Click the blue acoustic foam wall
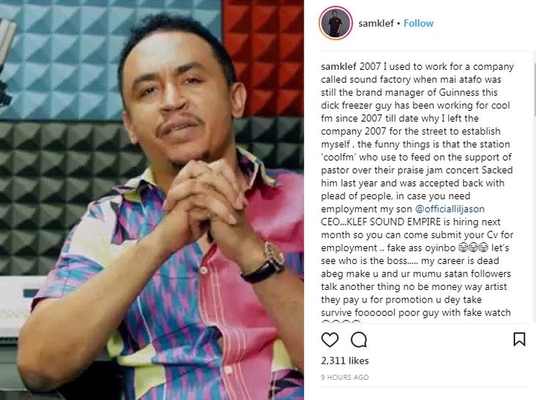536x400 pixels. 68,58
